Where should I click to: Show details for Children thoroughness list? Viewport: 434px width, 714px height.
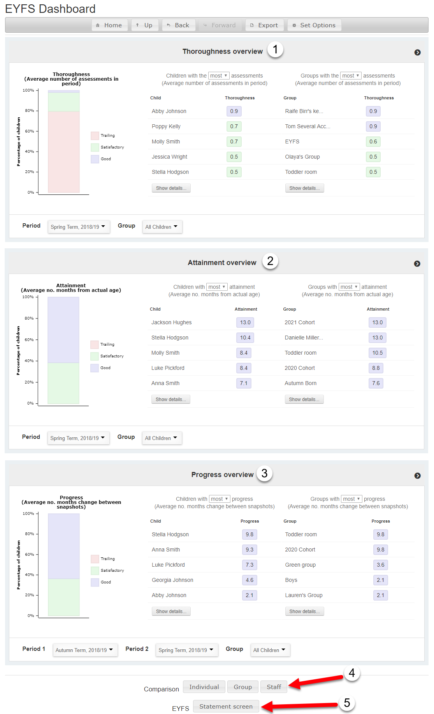pyautogui.click(x=171, y=188)
